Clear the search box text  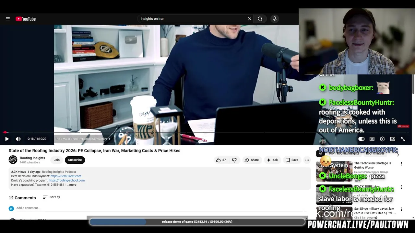(250, 19)
